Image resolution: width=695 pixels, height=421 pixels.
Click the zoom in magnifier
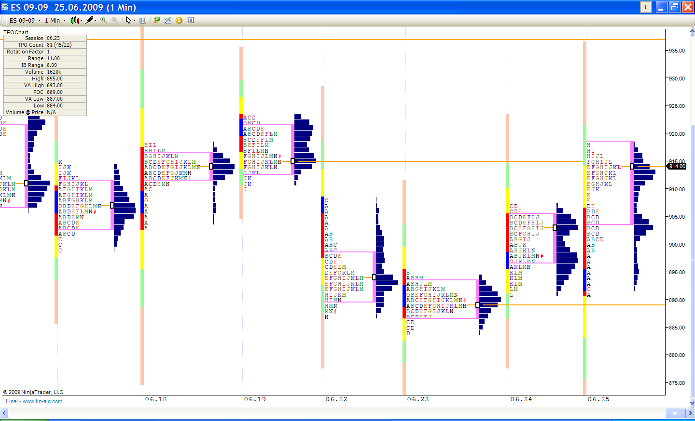click(x=104, y=20)
